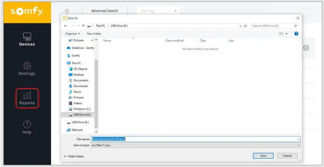Screen dimensions: 324x167
Task: Collapse folders with Hide Folders
Action: pos(74,157)
